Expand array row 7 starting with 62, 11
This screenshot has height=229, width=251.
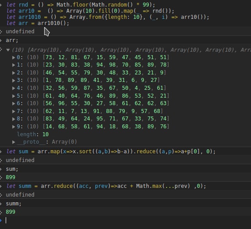(14, 111)
